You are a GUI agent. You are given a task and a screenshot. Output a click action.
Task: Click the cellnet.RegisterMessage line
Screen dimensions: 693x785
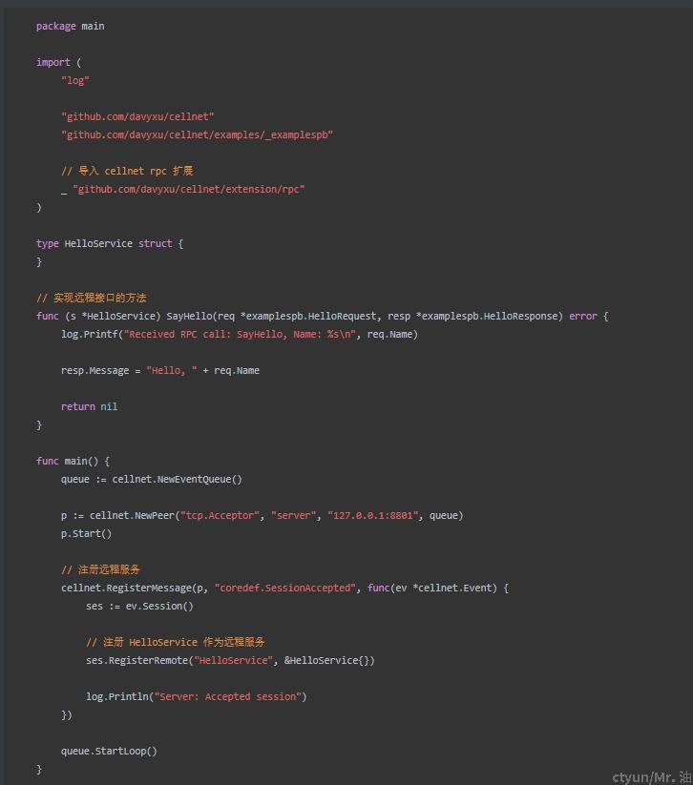click(x=285, y=588)
